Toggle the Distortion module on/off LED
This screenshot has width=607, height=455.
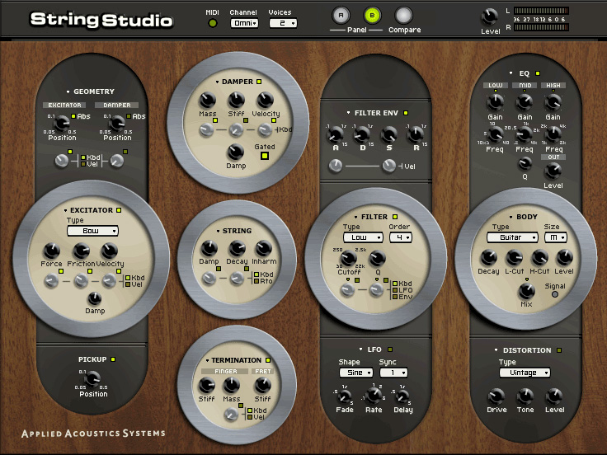(x=559, y=350)
